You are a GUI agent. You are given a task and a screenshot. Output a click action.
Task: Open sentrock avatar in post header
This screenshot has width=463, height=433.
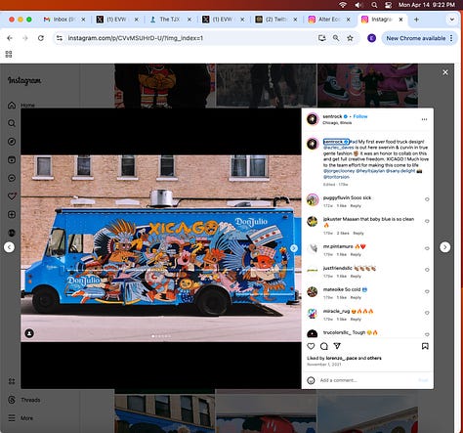click(x=313, y=119)
